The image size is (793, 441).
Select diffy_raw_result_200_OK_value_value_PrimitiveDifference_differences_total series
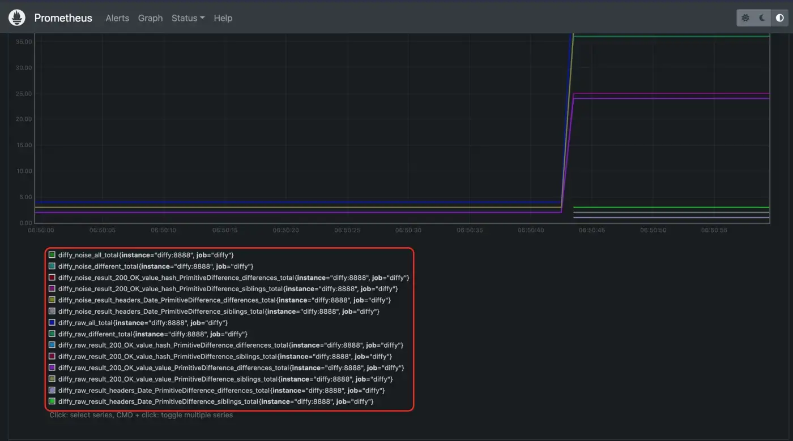coord(231,367)
